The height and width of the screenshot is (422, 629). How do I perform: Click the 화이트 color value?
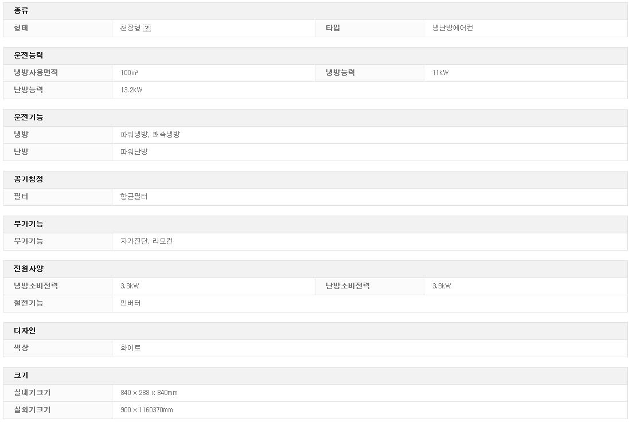click(x=130, y=348)
